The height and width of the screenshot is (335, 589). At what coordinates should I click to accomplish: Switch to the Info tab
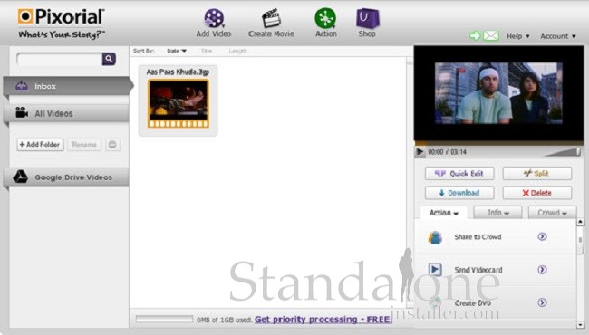[x=497, y=213]
